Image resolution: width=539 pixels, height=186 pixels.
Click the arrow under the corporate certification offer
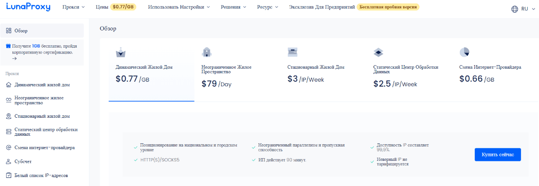[14, 58]
